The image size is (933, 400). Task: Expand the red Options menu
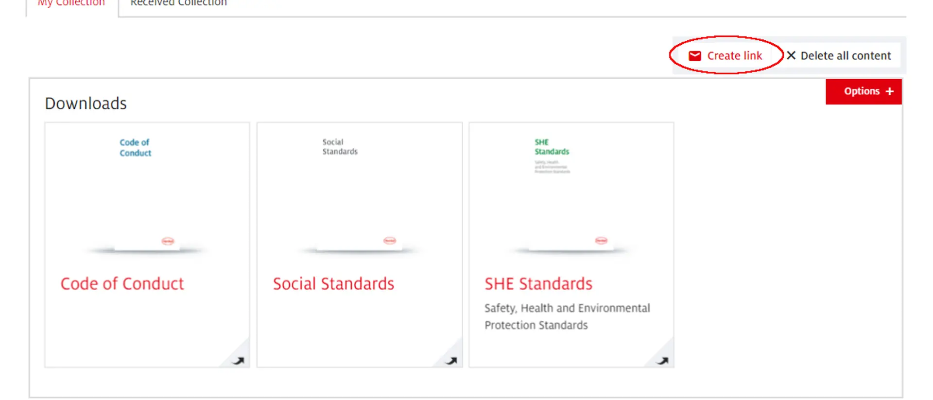862,91
